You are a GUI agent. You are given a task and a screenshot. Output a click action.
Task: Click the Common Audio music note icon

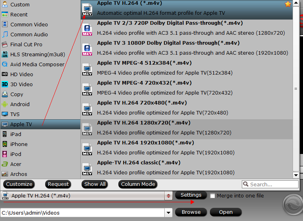(x=5, y=34)
